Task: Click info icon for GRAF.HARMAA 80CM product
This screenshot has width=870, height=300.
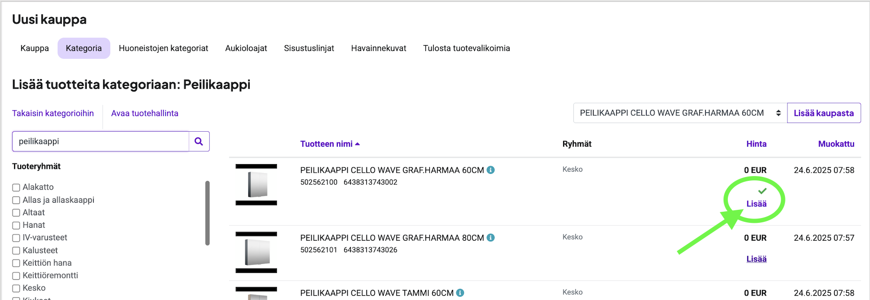Action: [x=491, y=237]
